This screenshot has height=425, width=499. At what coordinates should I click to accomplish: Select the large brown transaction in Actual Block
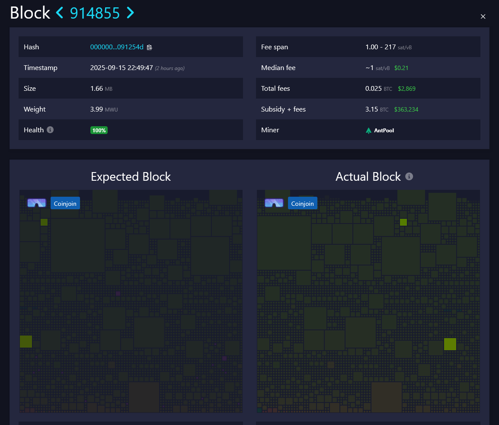tap(387, 397)
